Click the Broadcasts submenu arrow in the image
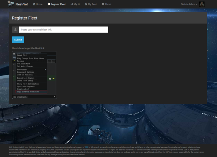The image size is (217, 157). (x=45, y=69)
